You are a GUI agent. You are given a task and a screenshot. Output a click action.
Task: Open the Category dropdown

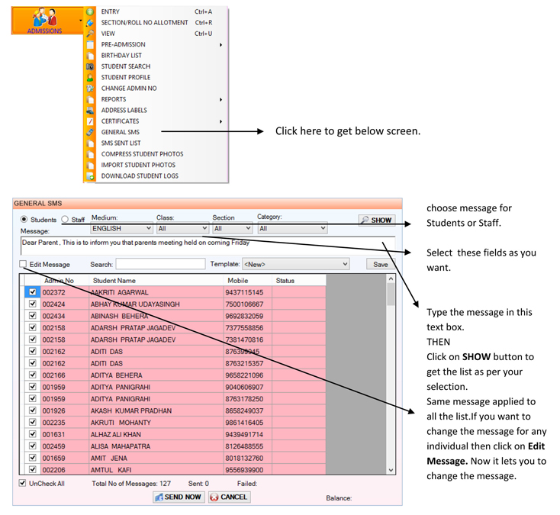point(292,228)
